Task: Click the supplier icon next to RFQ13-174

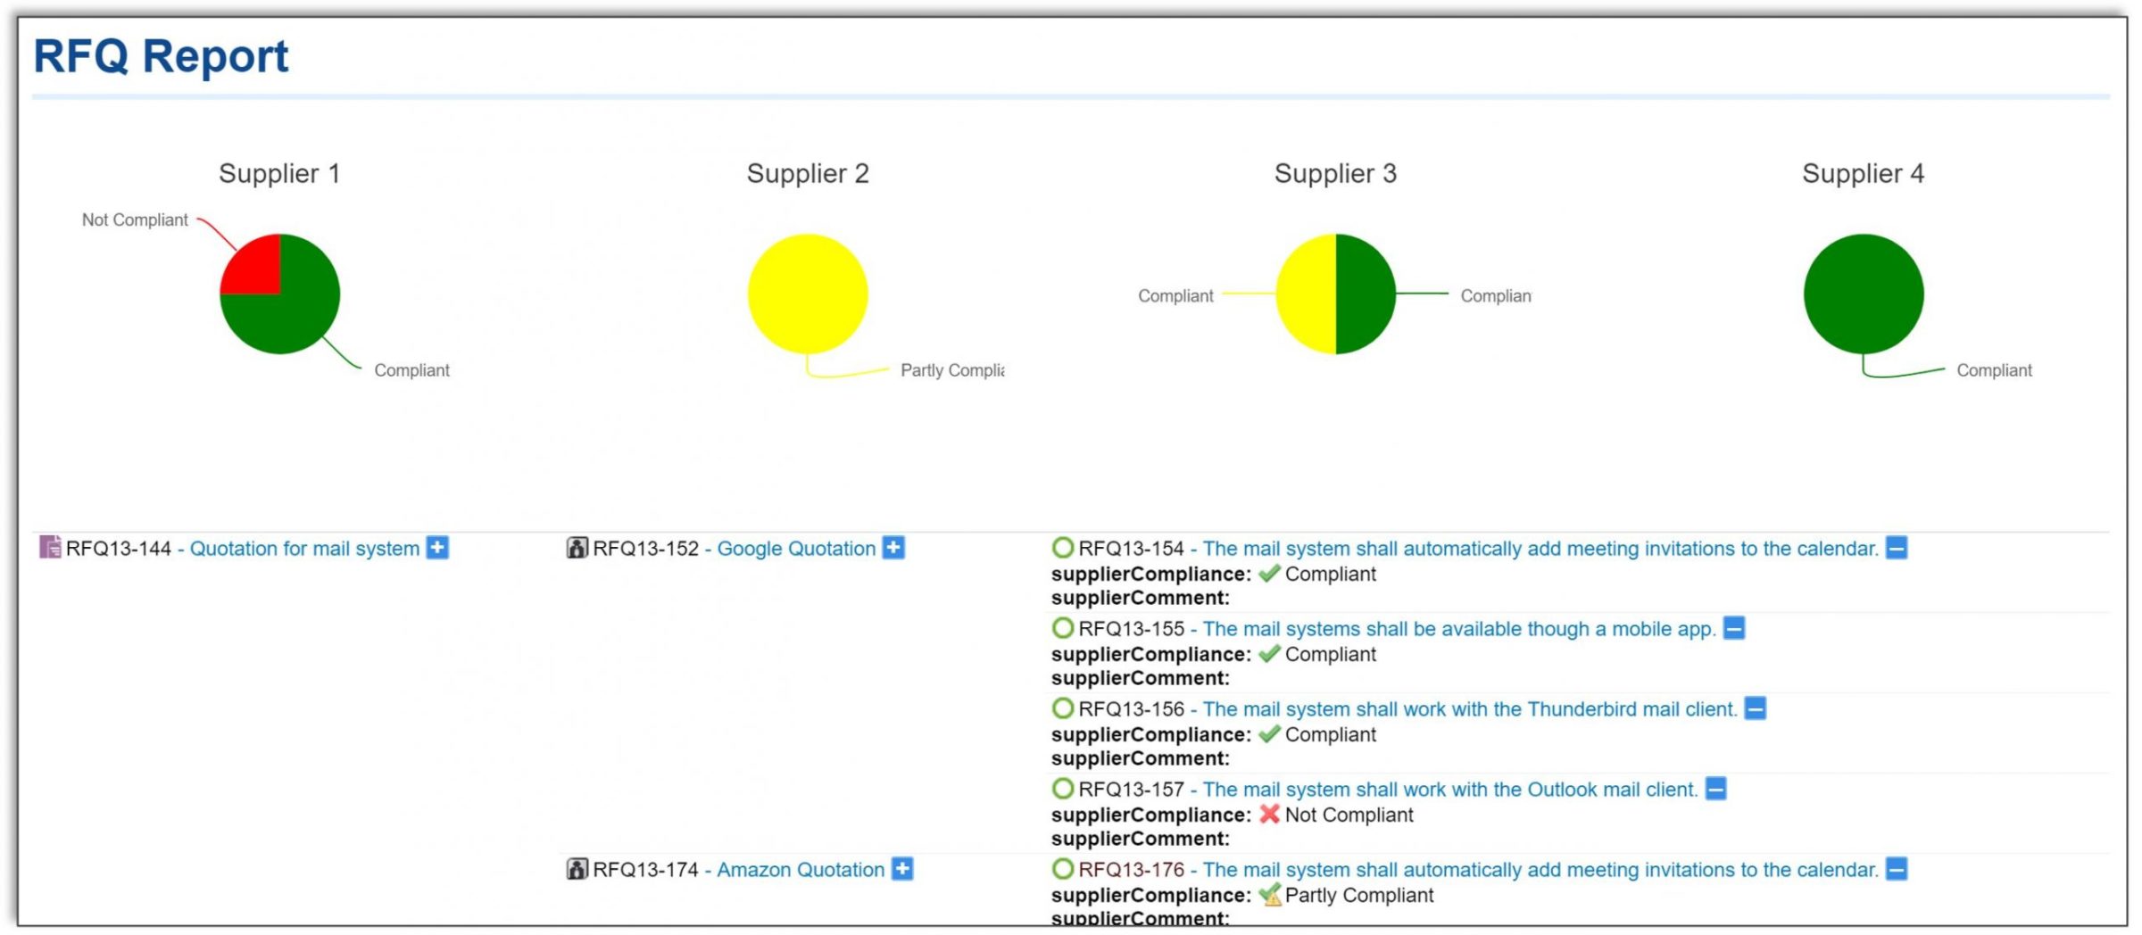Action: (x=577, y=869)
